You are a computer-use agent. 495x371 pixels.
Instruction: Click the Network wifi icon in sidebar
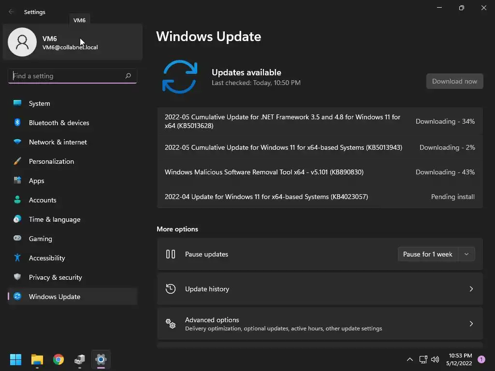tap(17, 142)
